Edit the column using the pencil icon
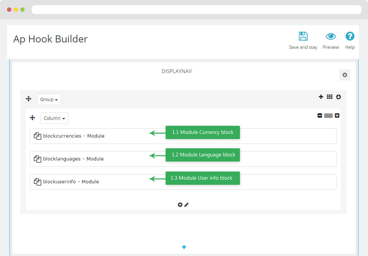 click(x=186, y=205)
